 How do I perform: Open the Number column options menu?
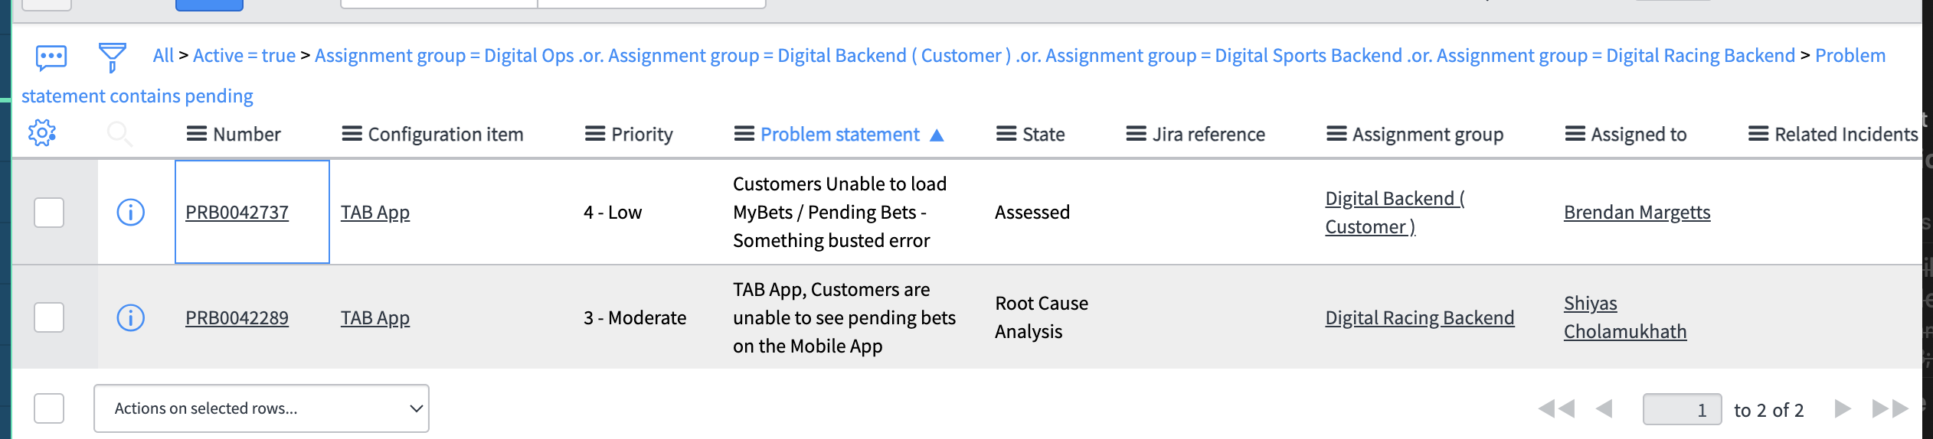[x=197, y=134]
